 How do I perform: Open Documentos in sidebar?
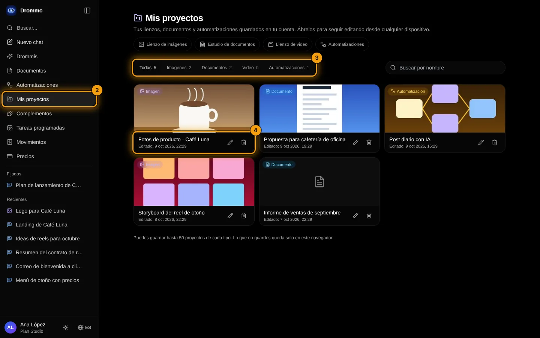49,71
